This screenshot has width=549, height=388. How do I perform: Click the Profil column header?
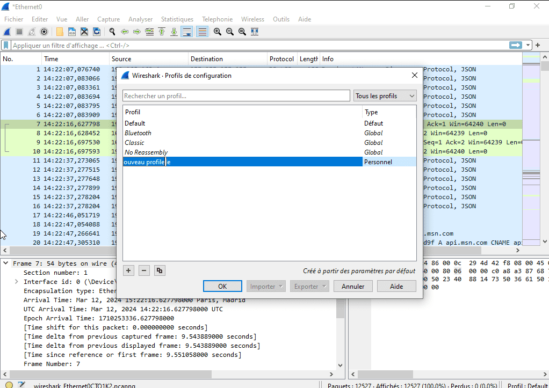243,112
